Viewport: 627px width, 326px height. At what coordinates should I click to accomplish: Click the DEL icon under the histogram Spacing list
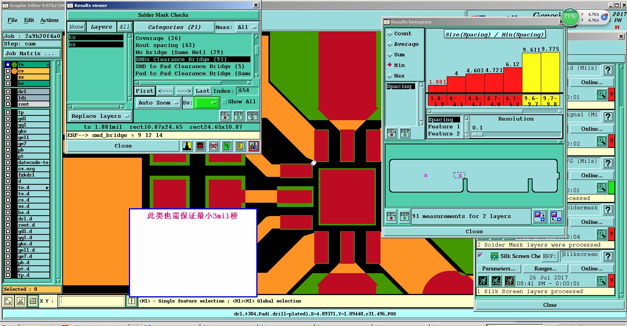391,133
